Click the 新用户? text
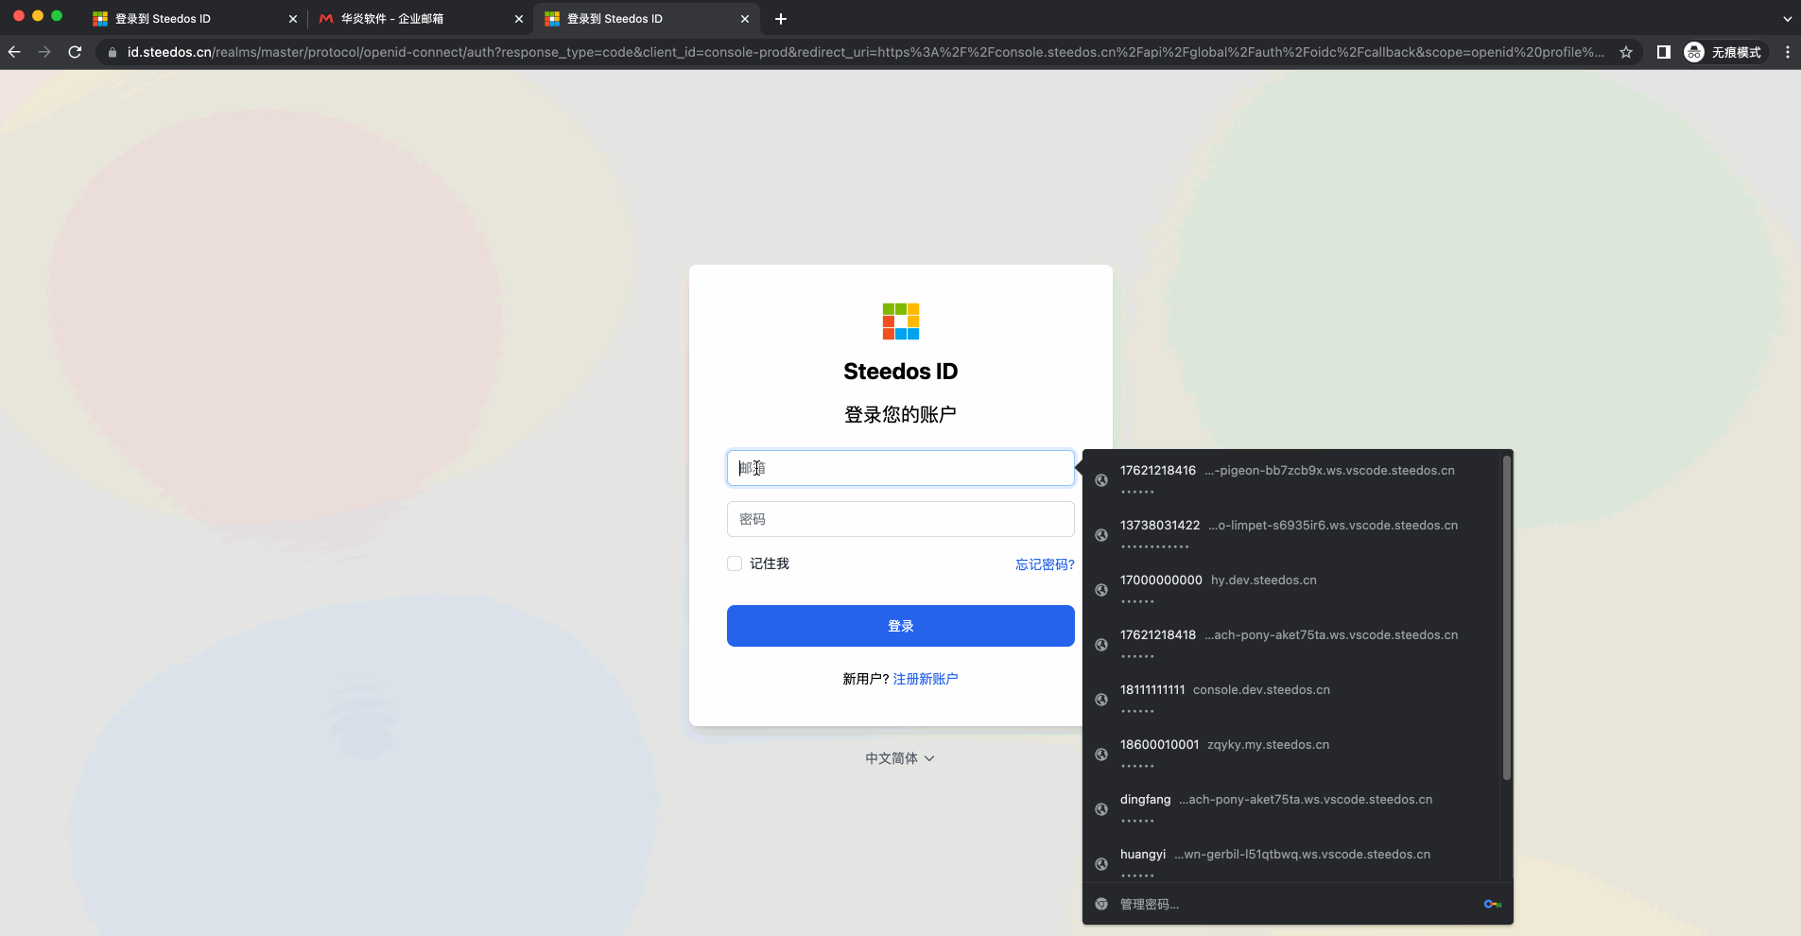This screenshot has height=936, width=1801. click(866, 679)
